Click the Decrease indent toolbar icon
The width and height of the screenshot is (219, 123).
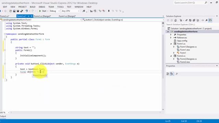point(91,11)
